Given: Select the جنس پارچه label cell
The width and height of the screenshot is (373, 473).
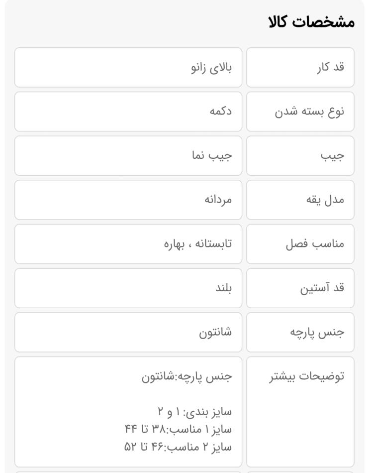Looking at the screenshot, I should tap(300, 332).
